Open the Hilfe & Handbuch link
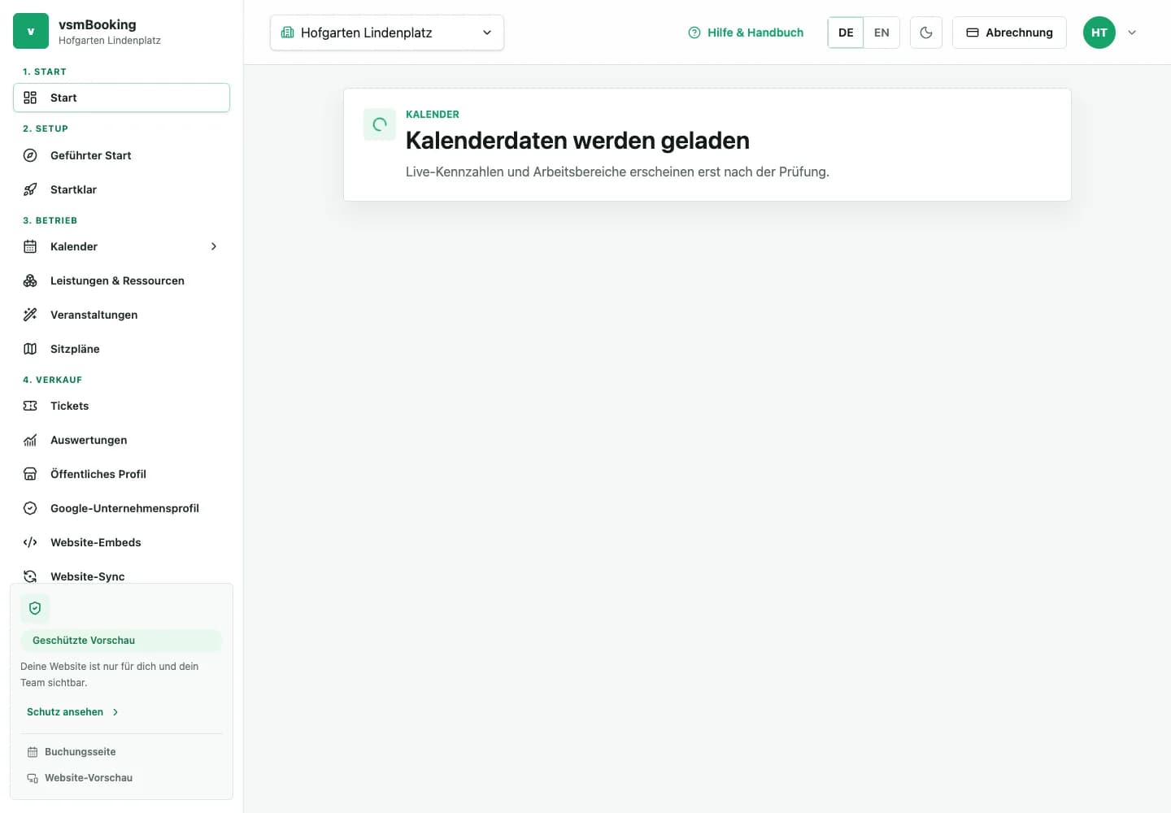Screen dimensions: 1171x813 point(746,33)
